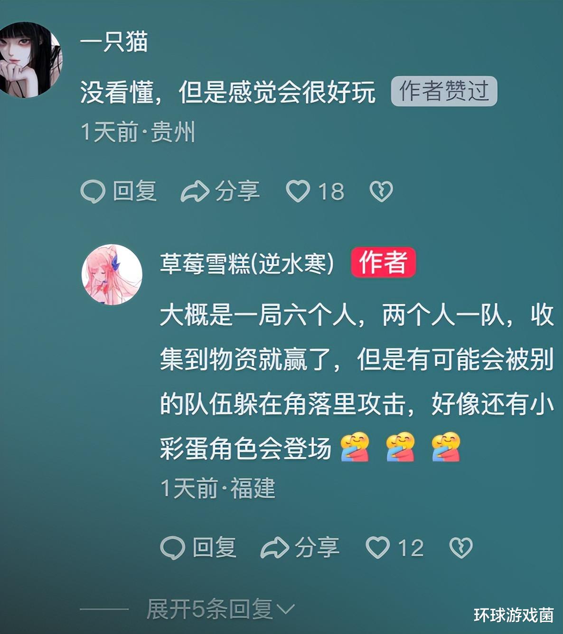The width and height of the screenshot is (563, 634).
Task: Click the chevron next to 展开5条回复
Action: coord(285,610)
